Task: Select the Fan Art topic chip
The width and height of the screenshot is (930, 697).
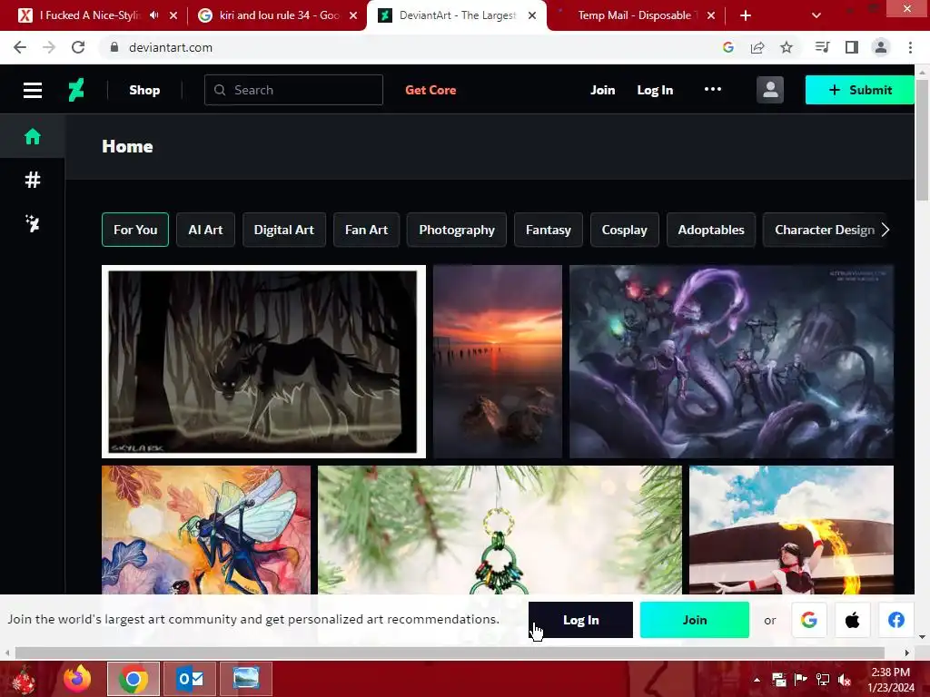Action: [x=367, y=230]
